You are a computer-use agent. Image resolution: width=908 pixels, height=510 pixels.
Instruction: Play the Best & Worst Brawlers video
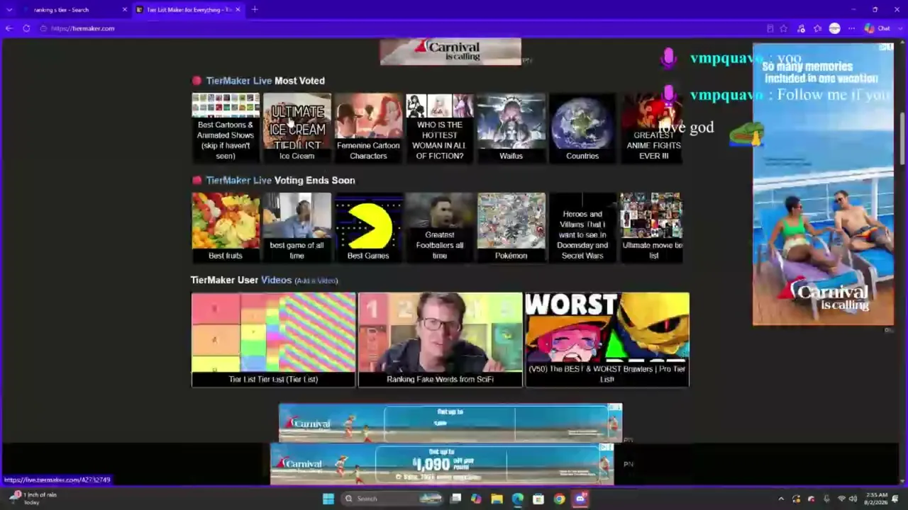coord(607,339)
